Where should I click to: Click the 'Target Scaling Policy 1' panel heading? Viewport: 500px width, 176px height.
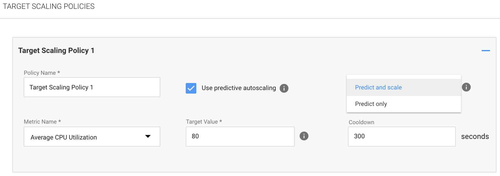pyautogui.click(x=56, y=51)
